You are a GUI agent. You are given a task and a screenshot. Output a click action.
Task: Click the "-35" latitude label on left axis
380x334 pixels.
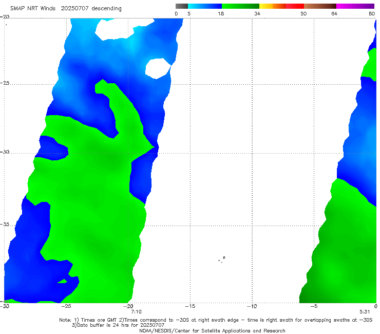click(5, 225)
